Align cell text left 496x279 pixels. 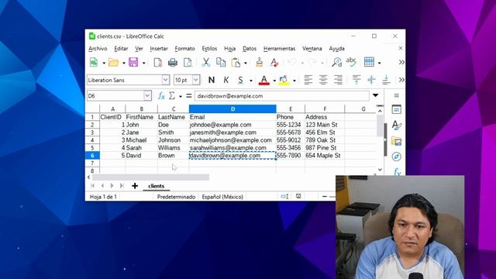pos(308,80)
